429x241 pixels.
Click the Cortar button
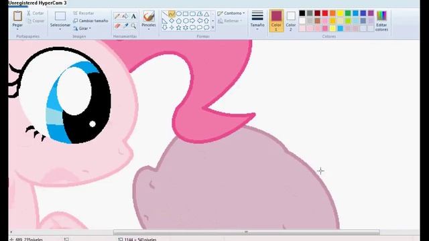(x=36, y=13)
